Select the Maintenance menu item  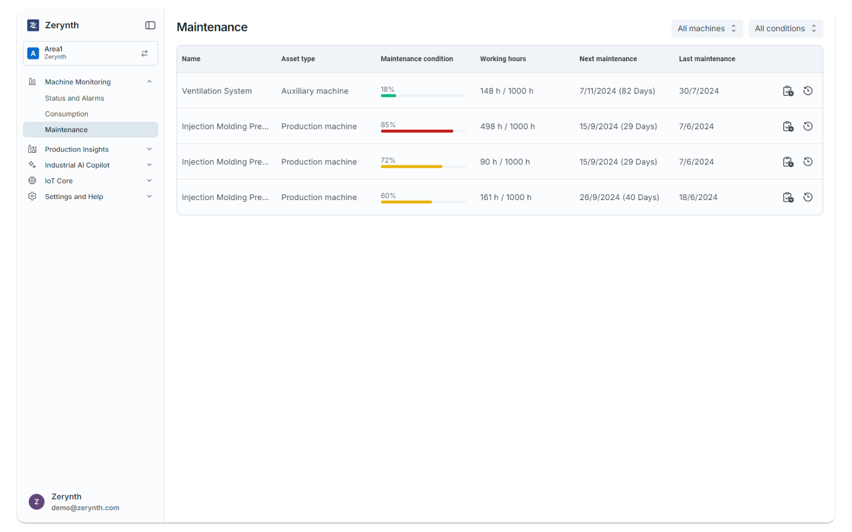[x=91, y=130]
